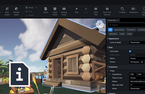Collapse the Camera section
Viewport: 145px width, 94px height.
click(108, 93)
